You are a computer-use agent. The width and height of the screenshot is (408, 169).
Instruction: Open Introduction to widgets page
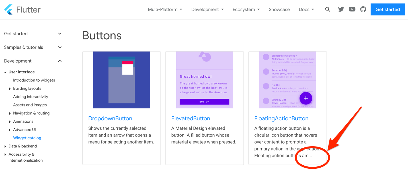point(34,80)
